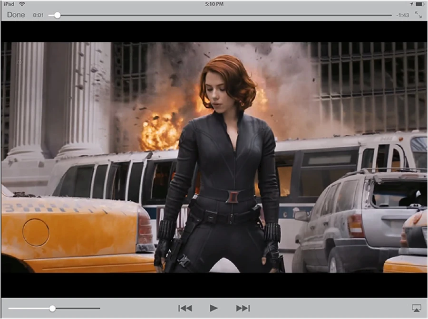
Task: Tap Done to close the video player
Action: tap(16, 15)
